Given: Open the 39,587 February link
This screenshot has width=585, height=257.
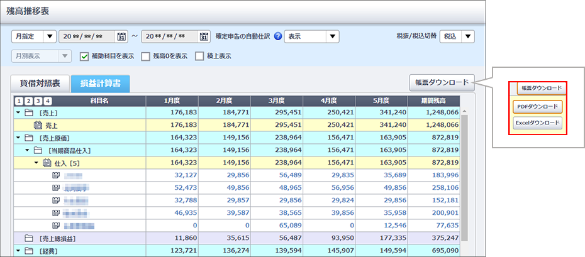Looking at the screenshot, I should point(239,213).
